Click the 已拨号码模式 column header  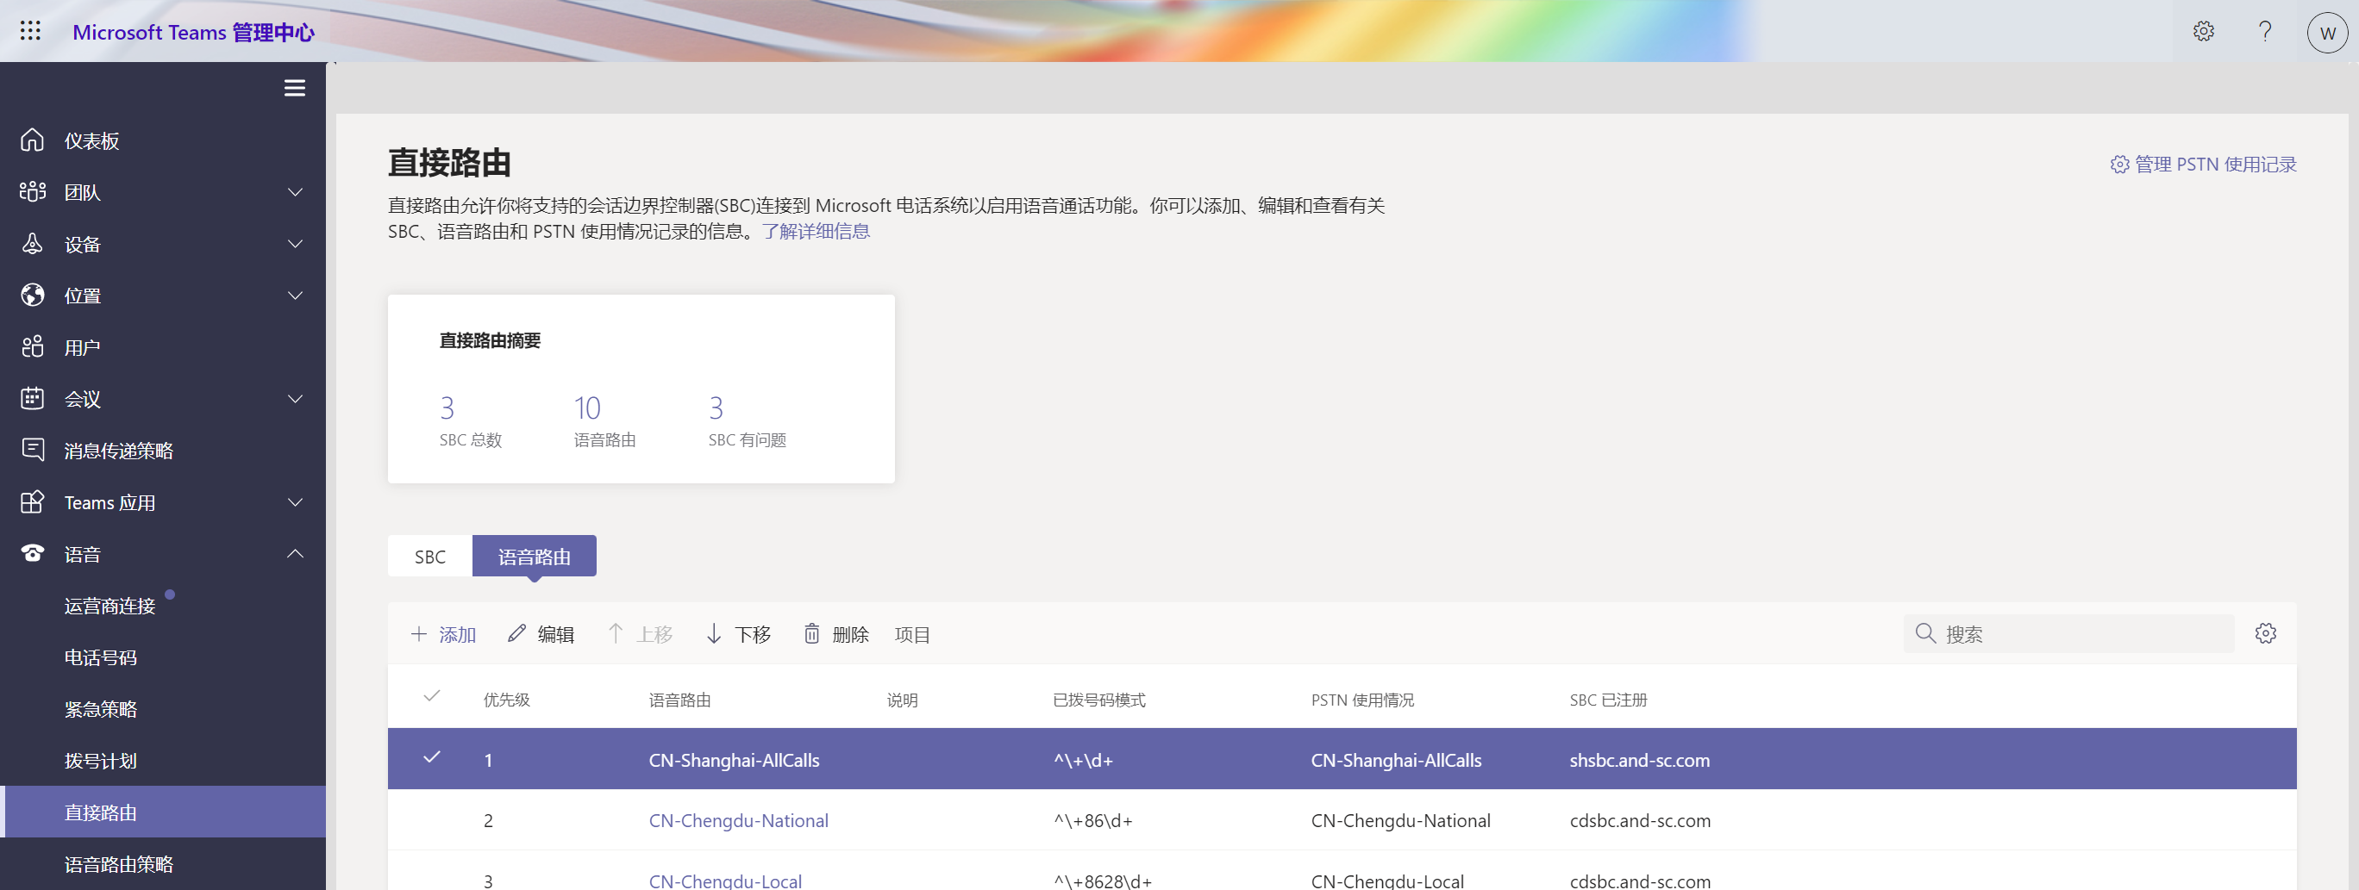(1099, 700)
